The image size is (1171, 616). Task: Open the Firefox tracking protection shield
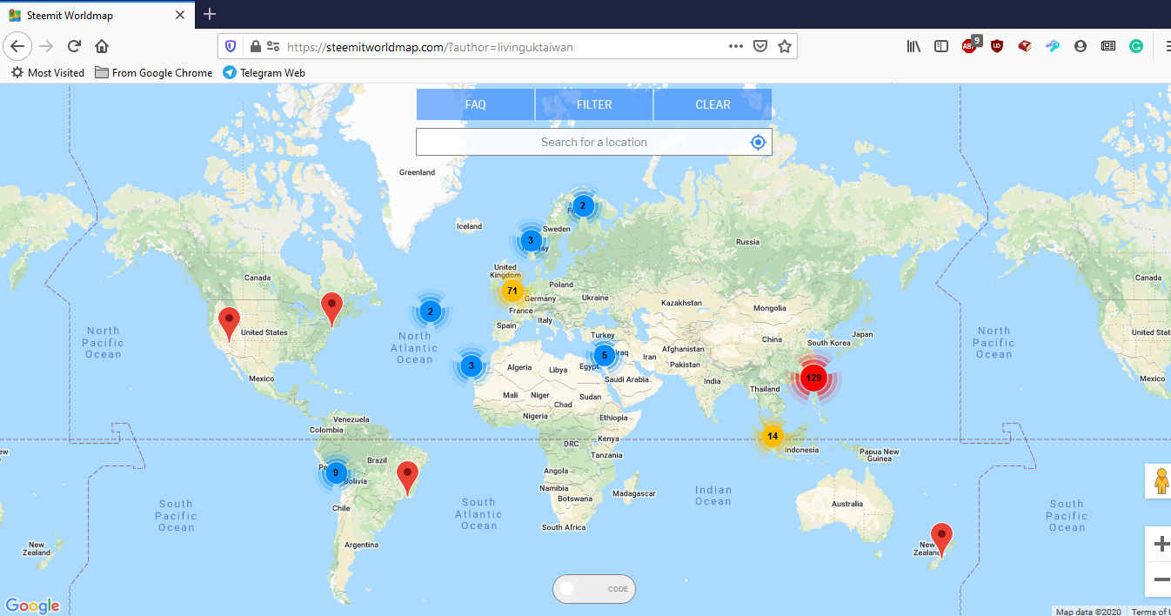click(x=231, y=47)
